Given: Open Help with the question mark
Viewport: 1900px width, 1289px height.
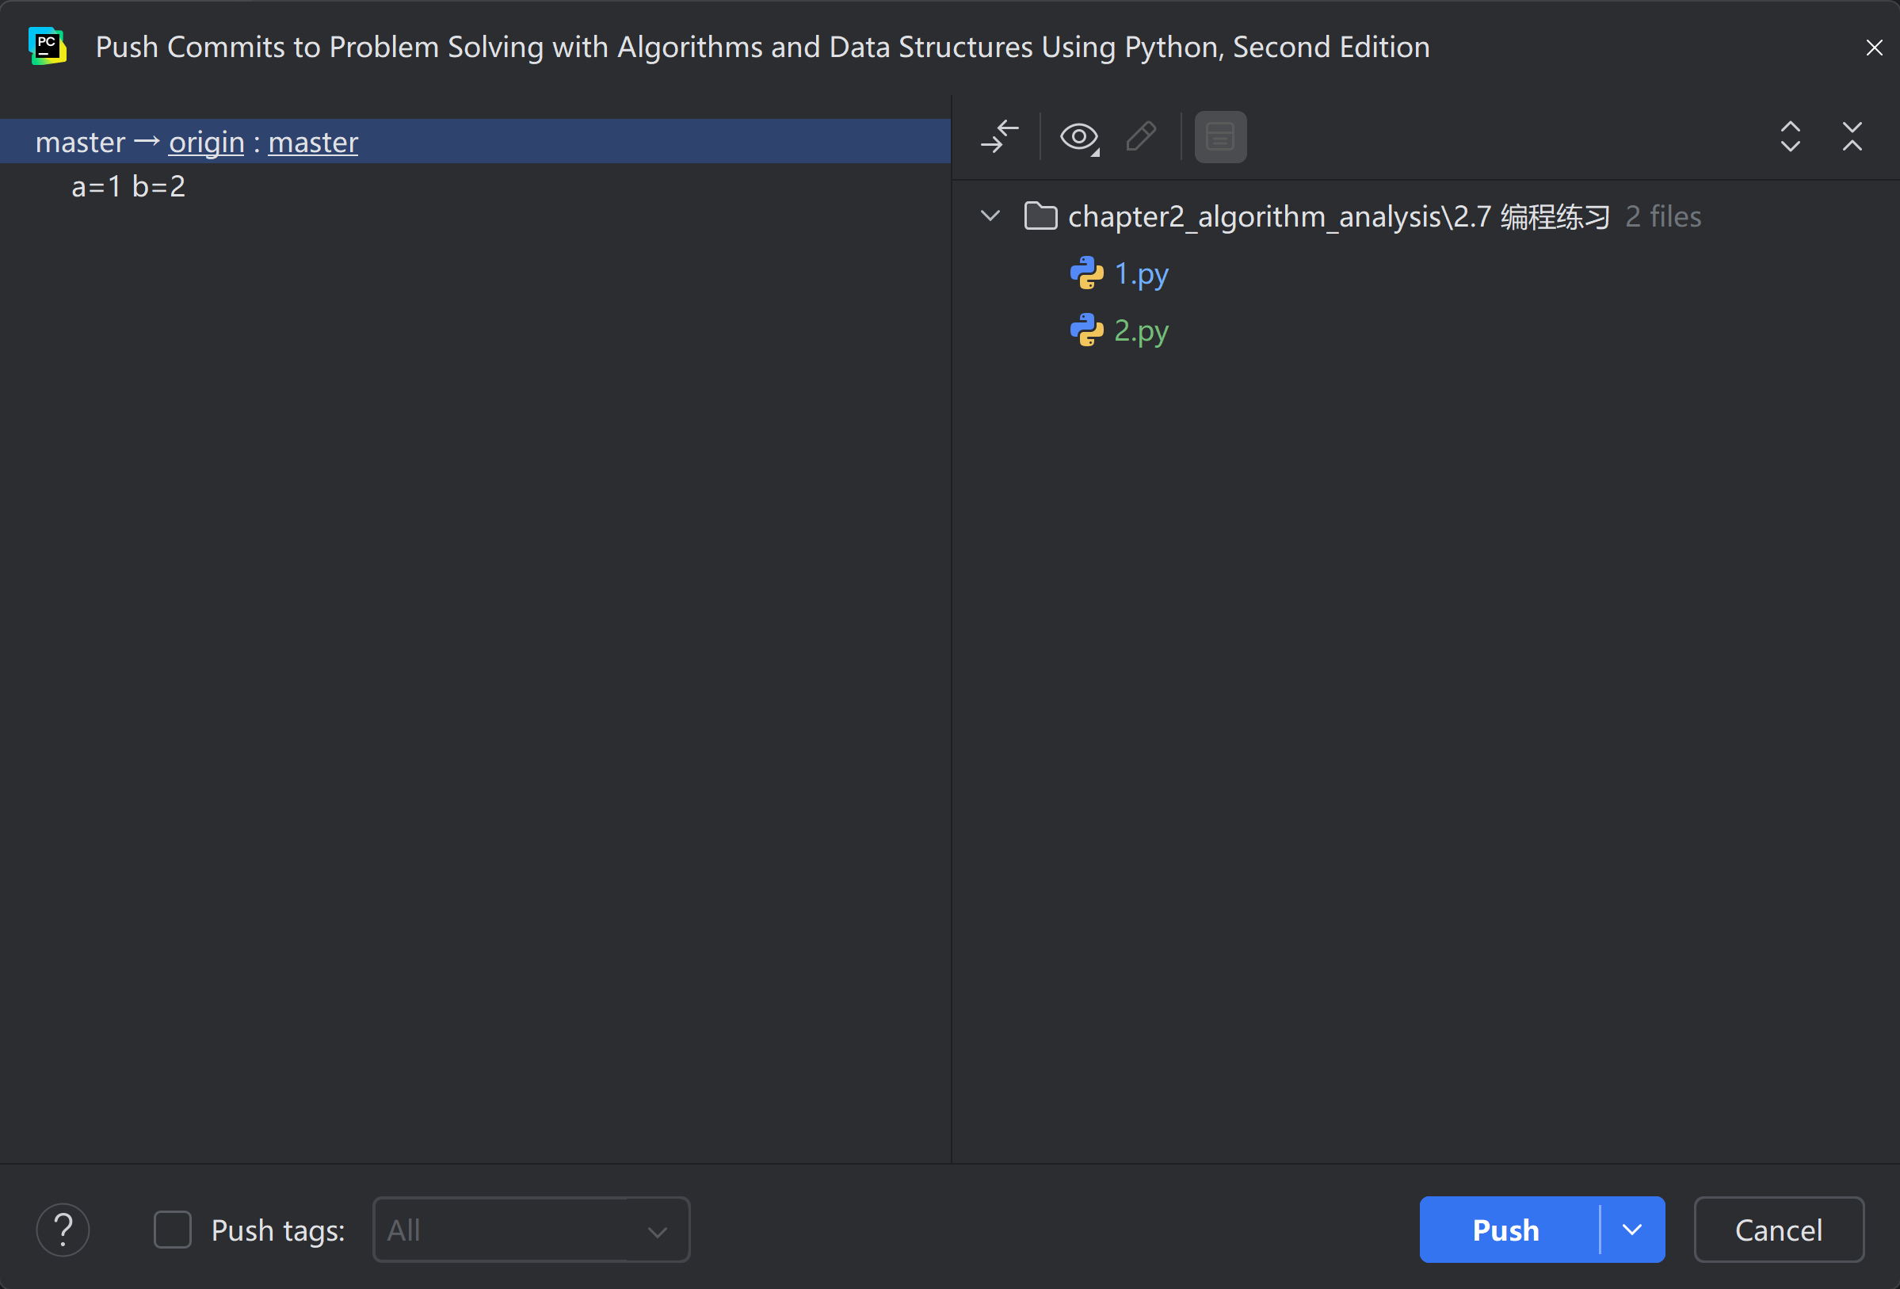Looking at the screenshot, I should 63,1230.
